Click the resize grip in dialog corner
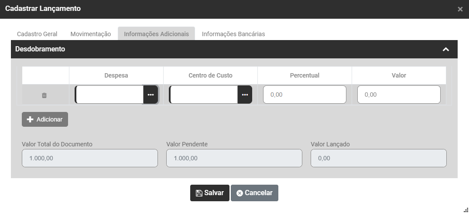 466,210
